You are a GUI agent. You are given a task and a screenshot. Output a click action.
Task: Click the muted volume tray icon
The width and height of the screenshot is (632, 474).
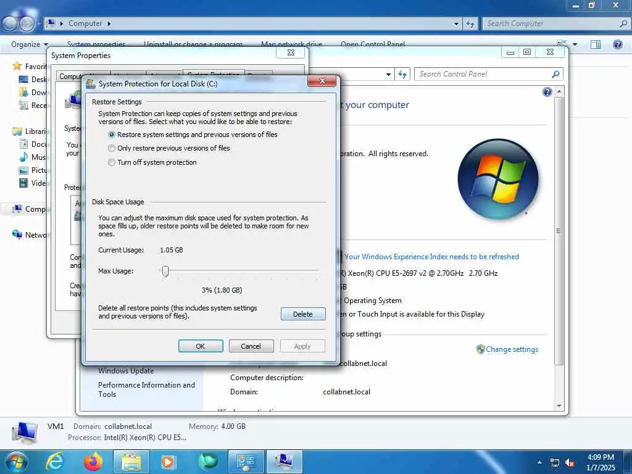pyautogui.click(x=570, y=463)
